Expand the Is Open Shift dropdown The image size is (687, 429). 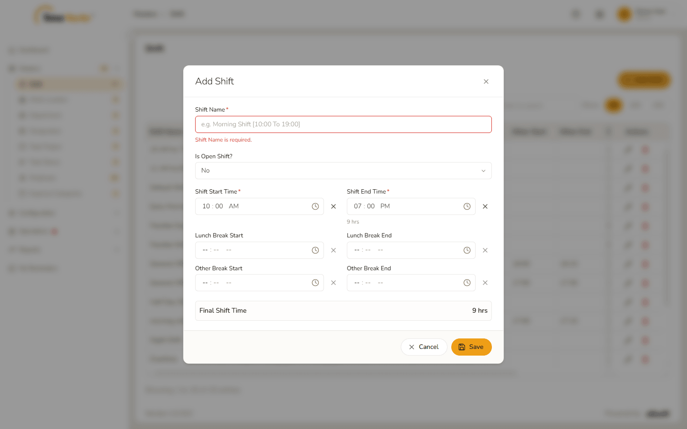click(x=343, y=171)
